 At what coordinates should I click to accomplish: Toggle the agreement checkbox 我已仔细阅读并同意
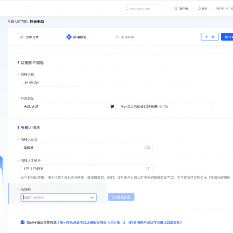click(23, 223)
